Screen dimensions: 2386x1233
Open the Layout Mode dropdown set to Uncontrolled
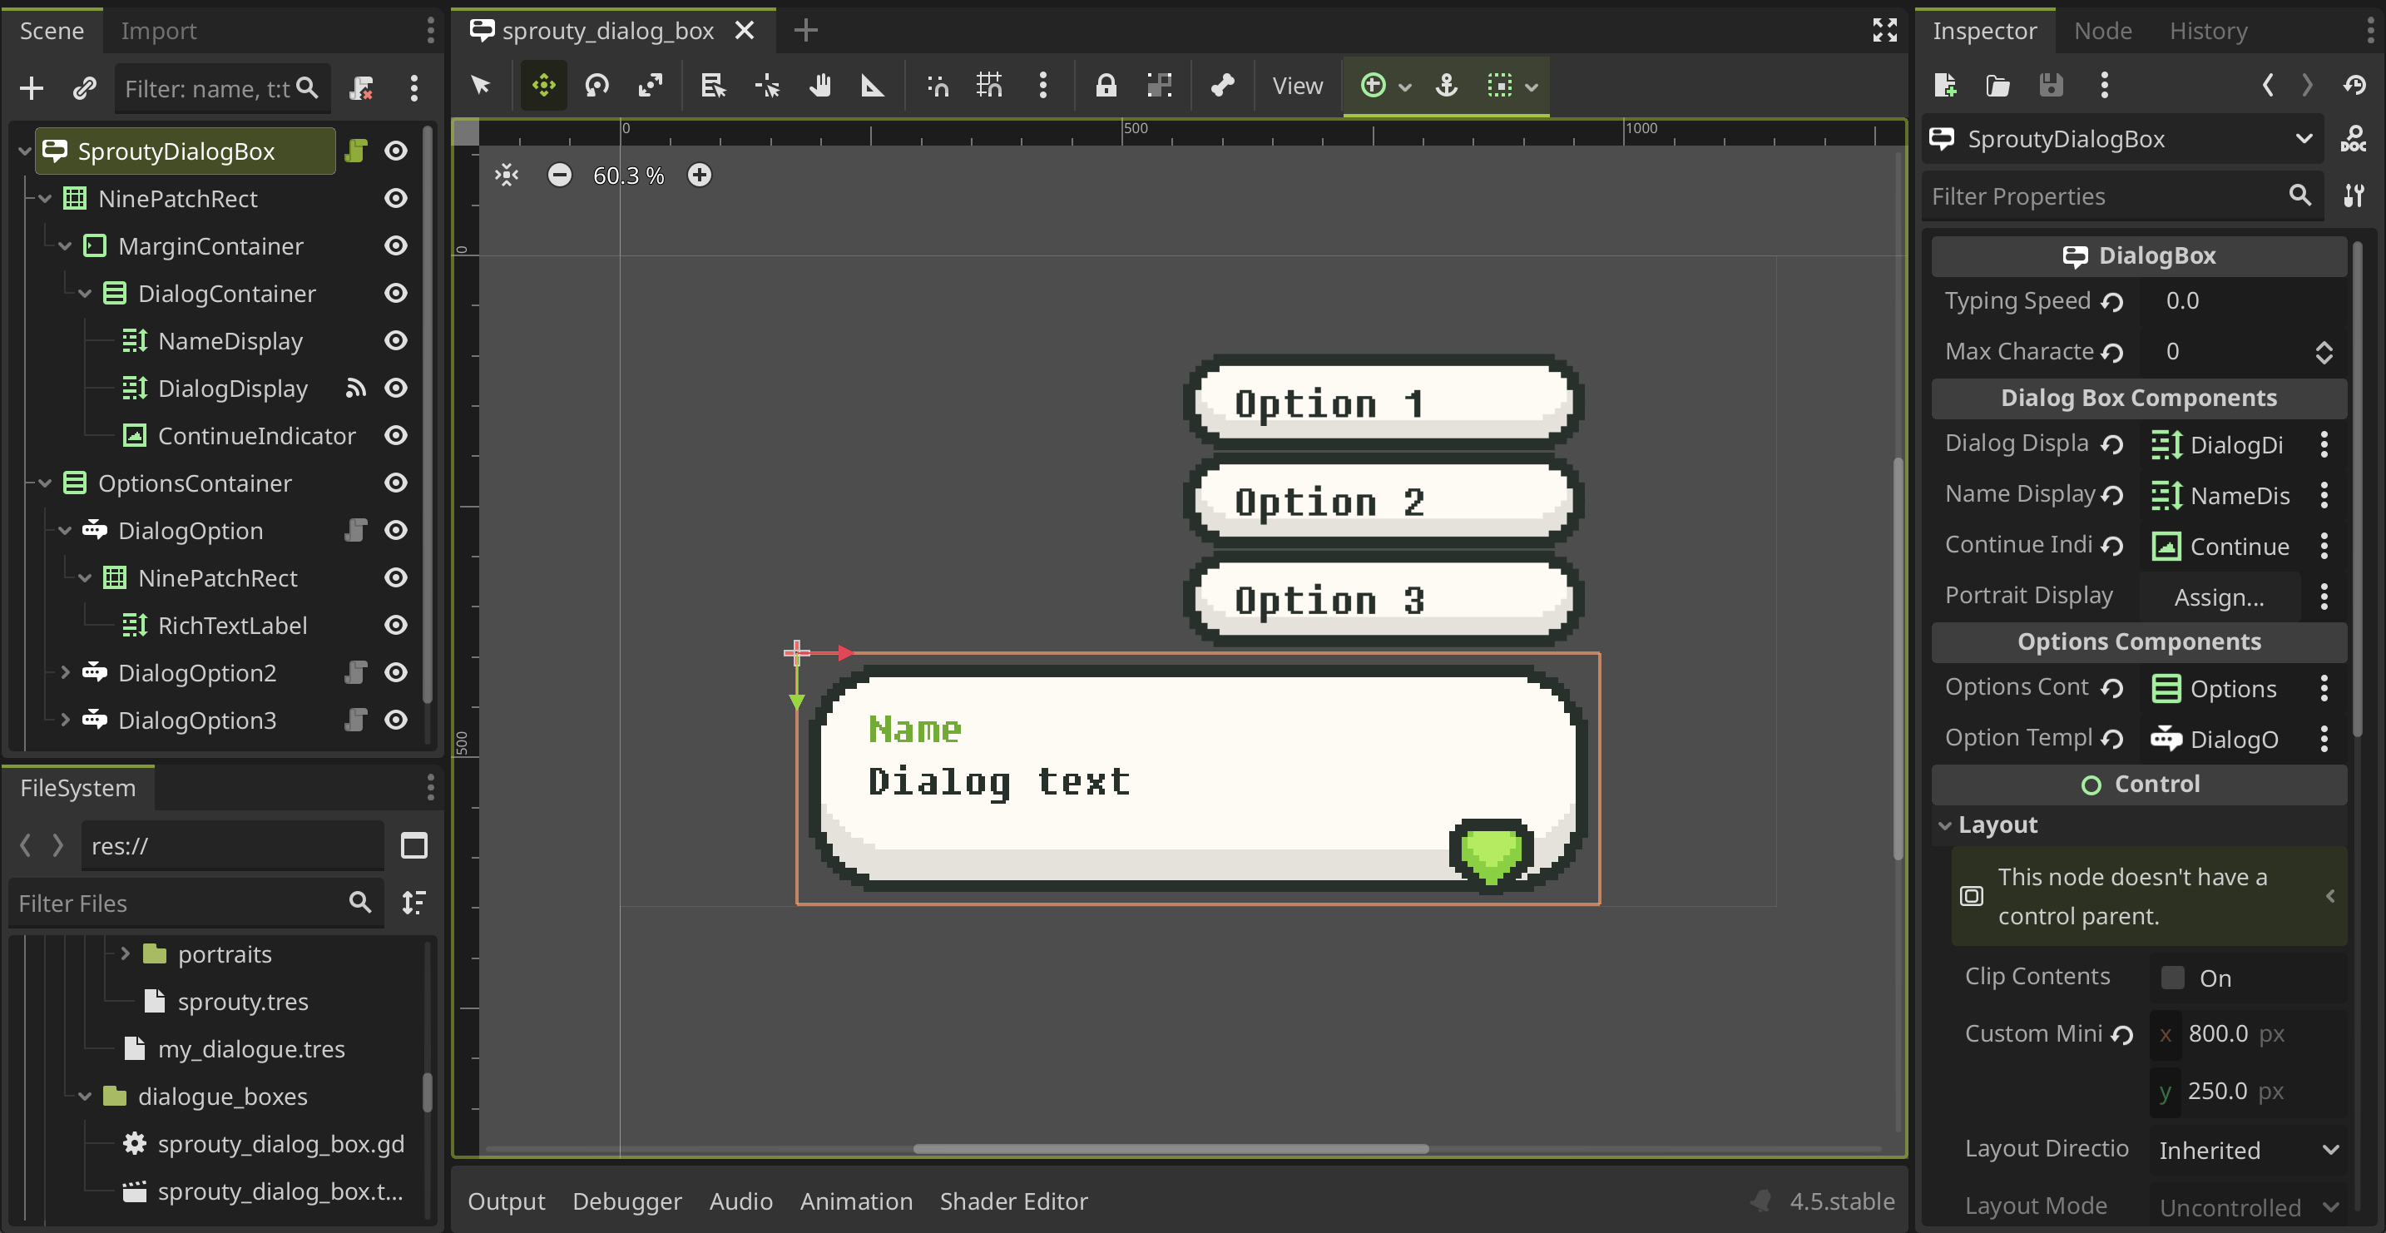2249,1206
